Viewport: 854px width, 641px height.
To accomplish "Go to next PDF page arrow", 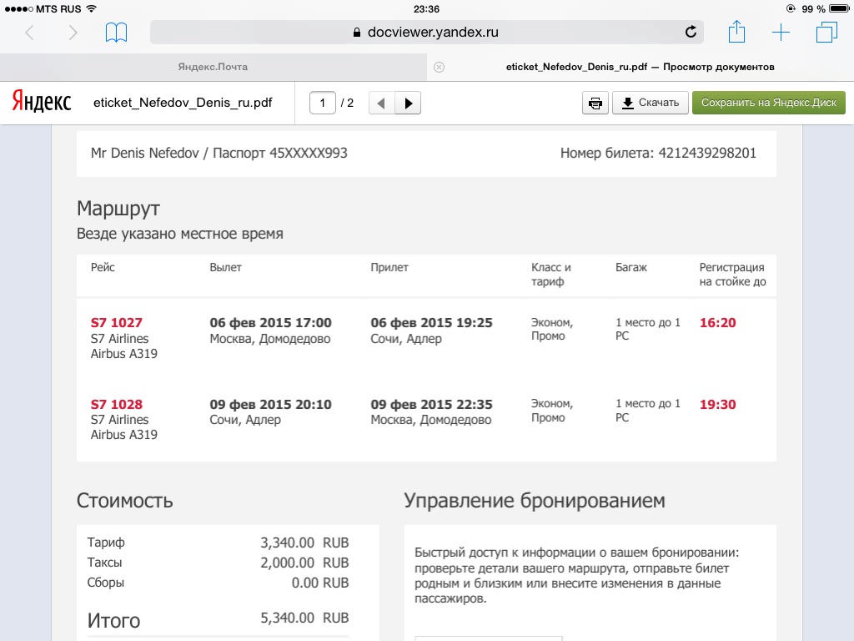I will tap(408, 103).
